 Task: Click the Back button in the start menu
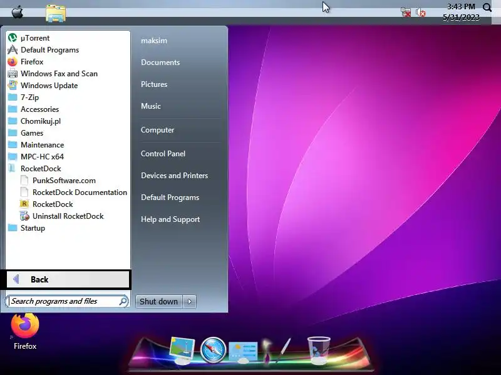[68, 279]
